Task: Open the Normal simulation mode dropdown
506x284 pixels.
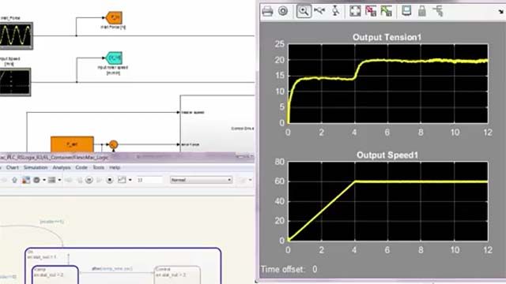Action: [x=201, y=180]
